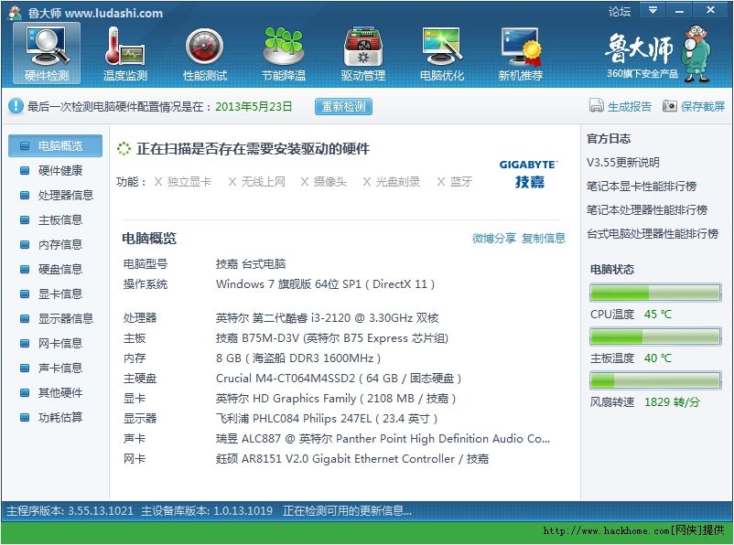Click the 重新检测 rescan button
This screenshot has width=734, height=545.
[343, 106]
